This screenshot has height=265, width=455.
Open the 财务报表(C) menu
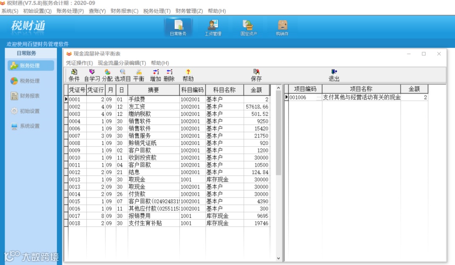click(x=124, y=11)
